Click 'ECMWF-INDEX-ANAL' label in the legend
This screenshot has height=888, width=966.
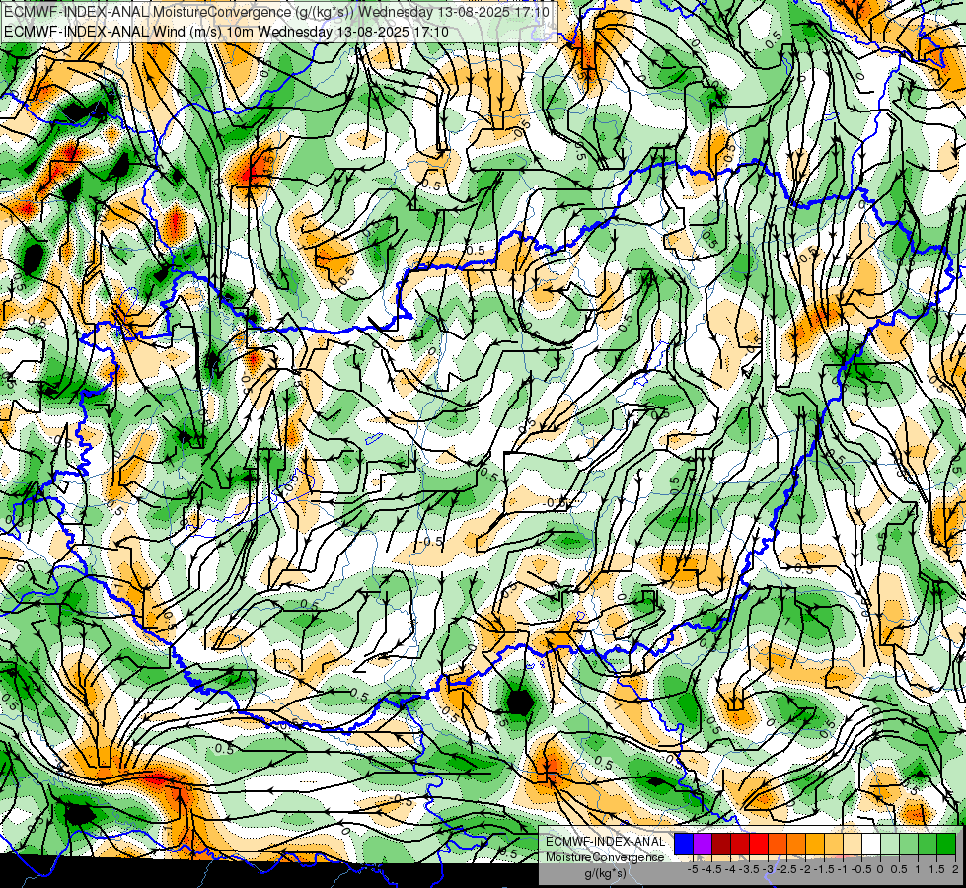(605, 842)
